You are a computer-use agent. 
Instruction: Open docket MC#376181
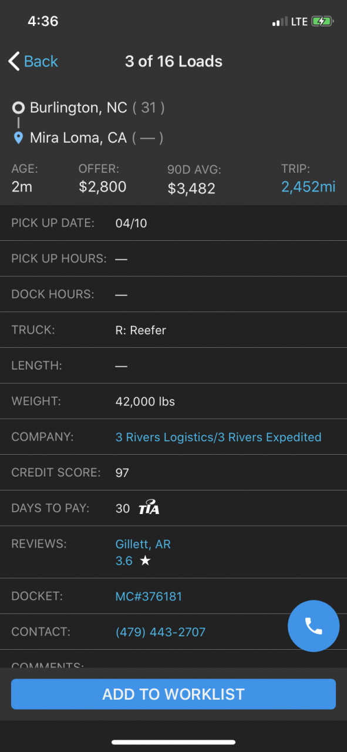coord(149,596)
